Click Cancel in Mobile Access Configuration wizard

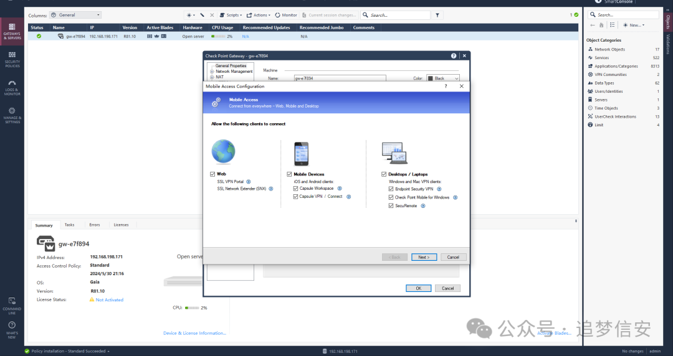point(453,257)
